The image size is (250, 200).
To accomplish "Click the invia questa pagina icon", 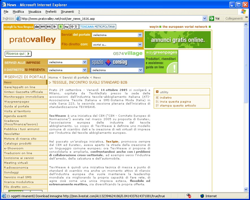I will pos(157,101).
